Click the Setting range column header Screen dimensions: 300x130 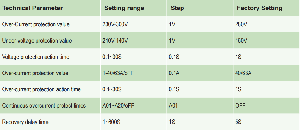coord(124,8)
